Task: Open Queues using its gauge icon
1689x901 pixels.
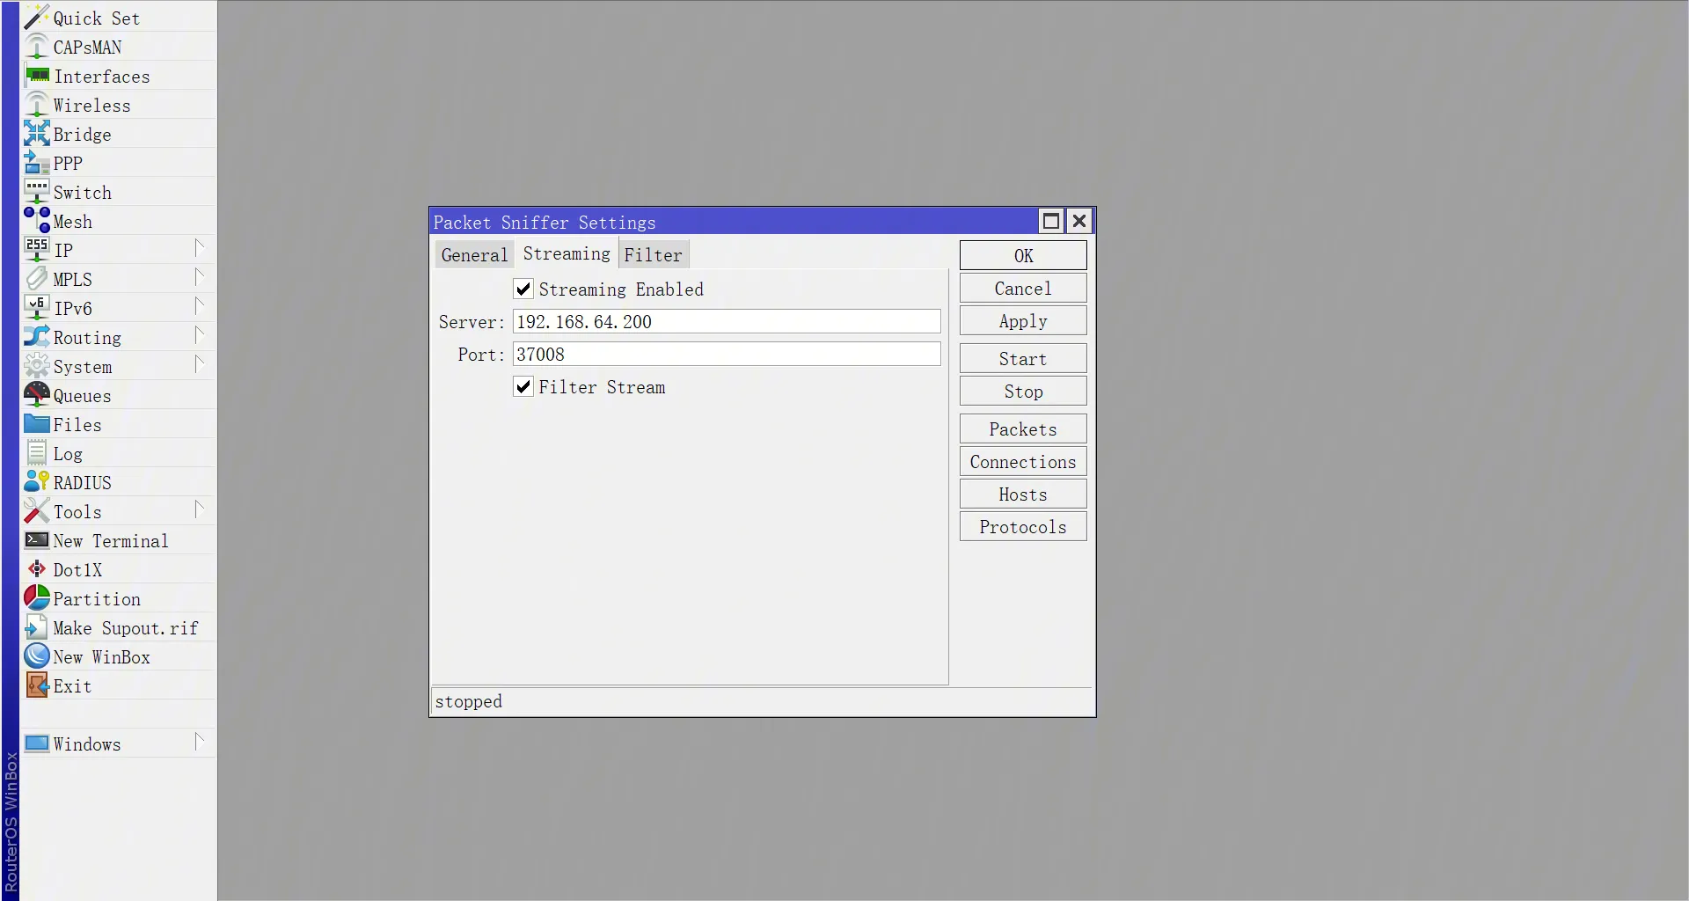Action: coord(37,395)
